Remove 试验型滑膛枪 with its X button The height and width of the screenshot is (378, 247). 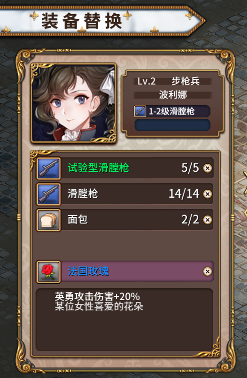click(208, 168)
